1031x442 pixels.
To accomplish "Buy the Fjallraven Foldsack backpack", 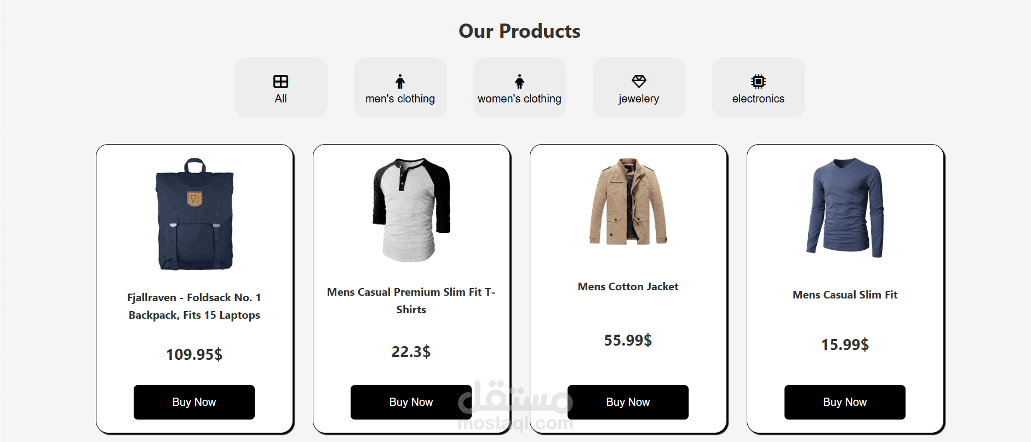I will point(194,402).
